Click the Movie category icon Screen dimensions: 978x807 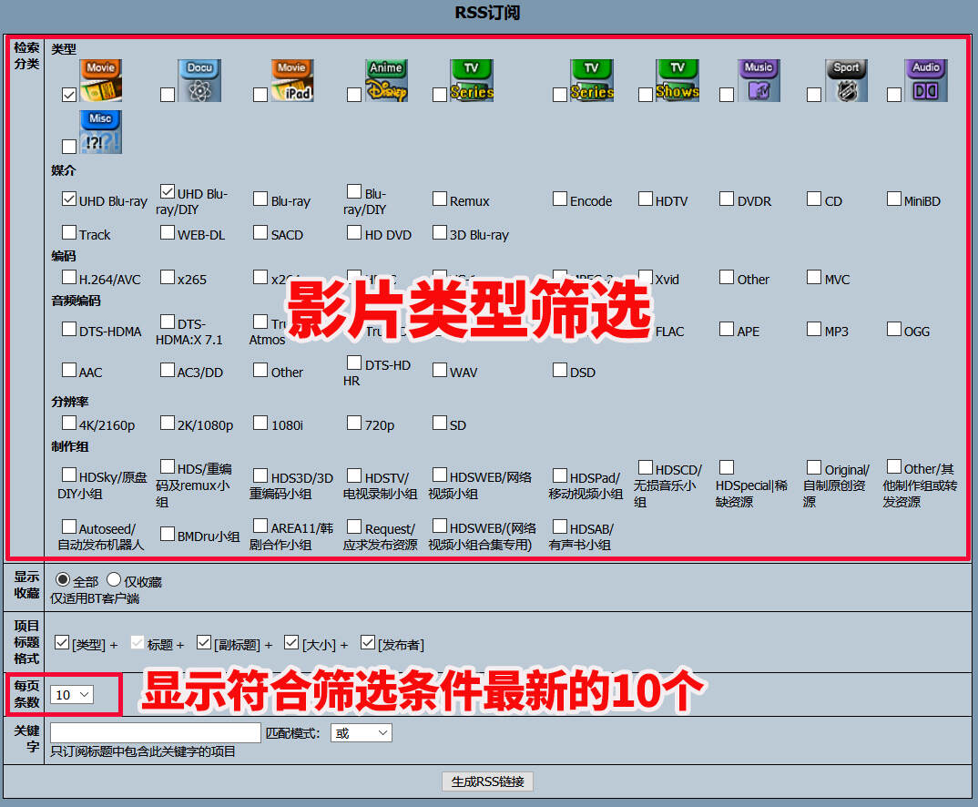pyautogui.click(x=100, y=80)
